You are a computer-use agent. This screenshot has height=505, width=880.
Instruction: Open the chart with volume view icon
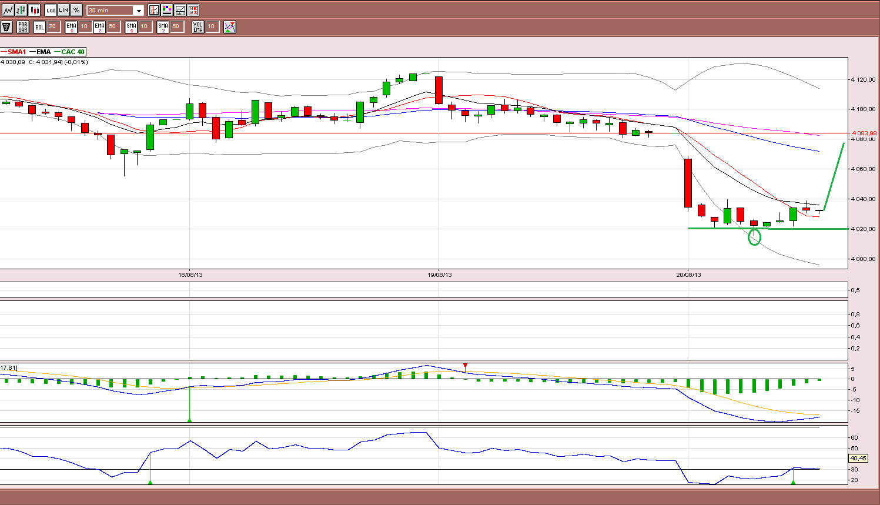tap(154, 10)
